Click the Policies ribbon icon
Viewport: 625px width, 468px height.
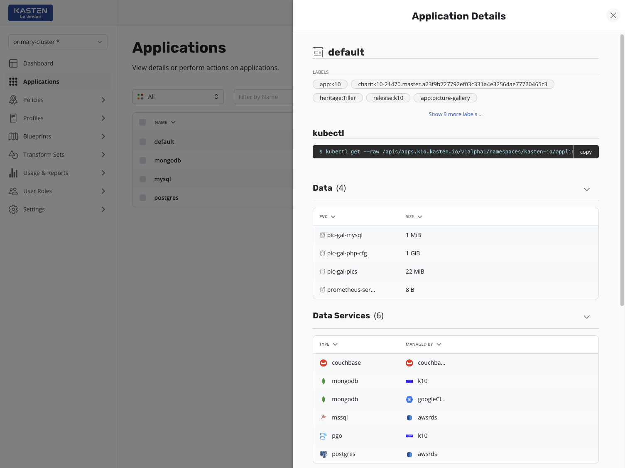click(x=13, y=100)
